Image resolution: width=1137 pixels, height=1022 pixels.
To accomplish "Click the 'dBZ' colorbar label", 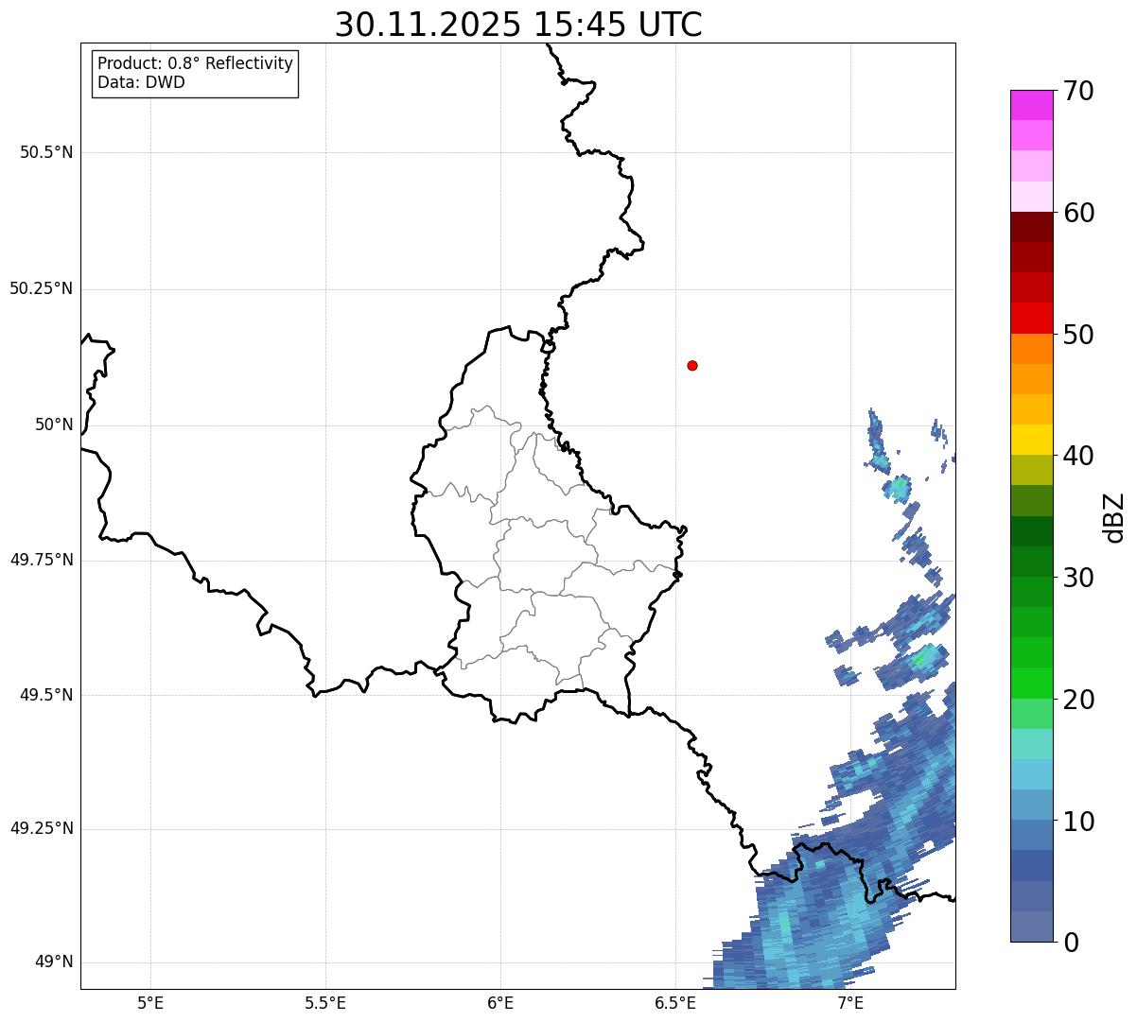I will pos(1114,517).
